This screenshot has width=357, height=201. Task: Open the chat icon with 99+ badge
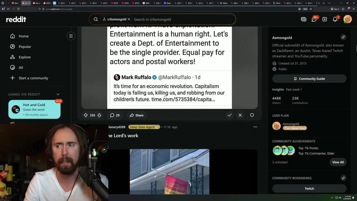[314, 19]
